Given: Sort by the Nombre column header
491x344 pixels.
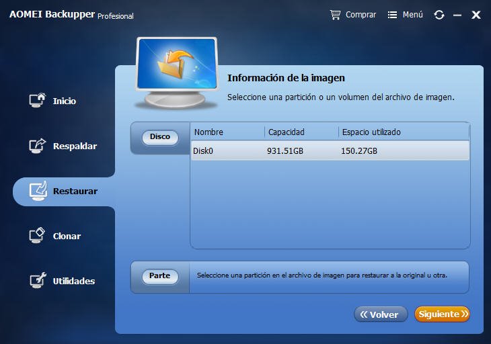Looking at the screenshot, I should (x=209, y=132).
